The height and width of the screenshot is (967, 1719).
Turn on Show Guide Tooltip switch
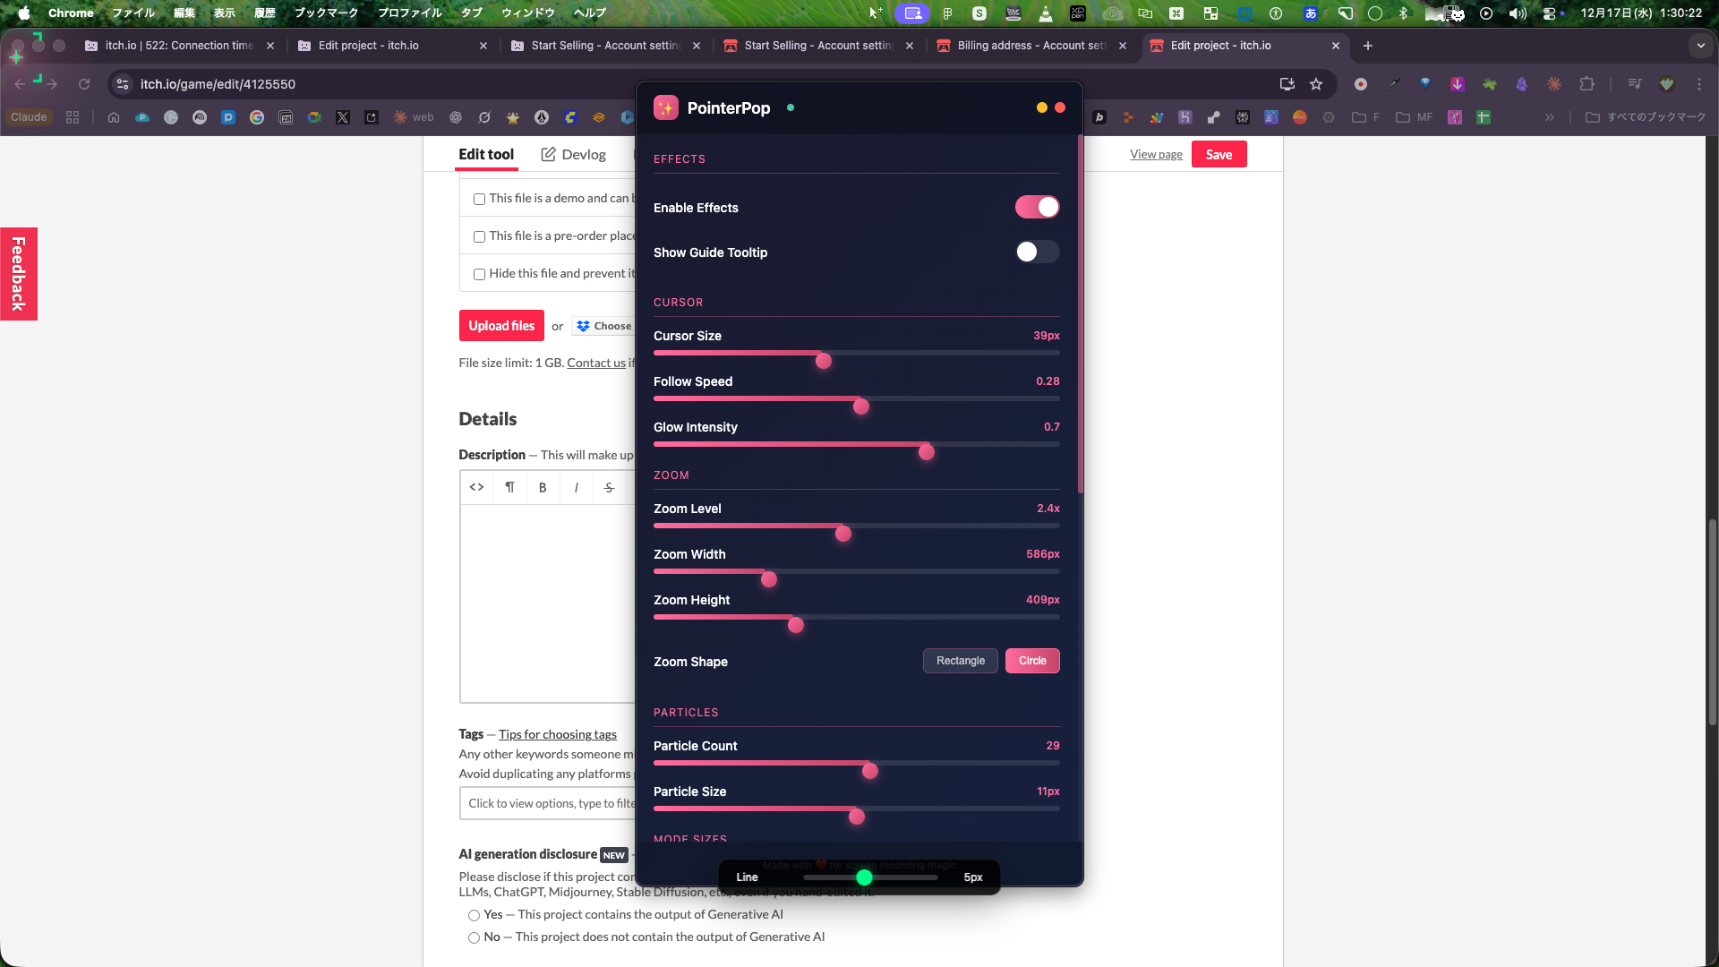1037,252
